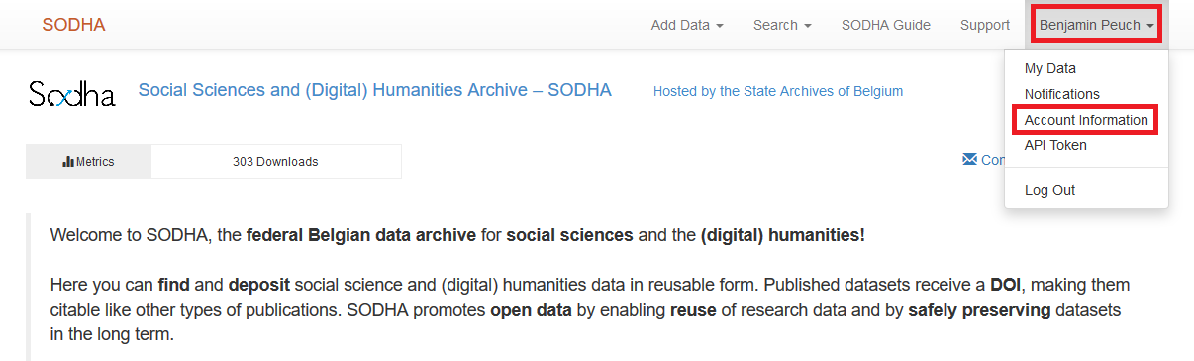Viewport: 1194px width, 361px height.
Task: Click the Sodha logo image
Action: click(72, 94)
